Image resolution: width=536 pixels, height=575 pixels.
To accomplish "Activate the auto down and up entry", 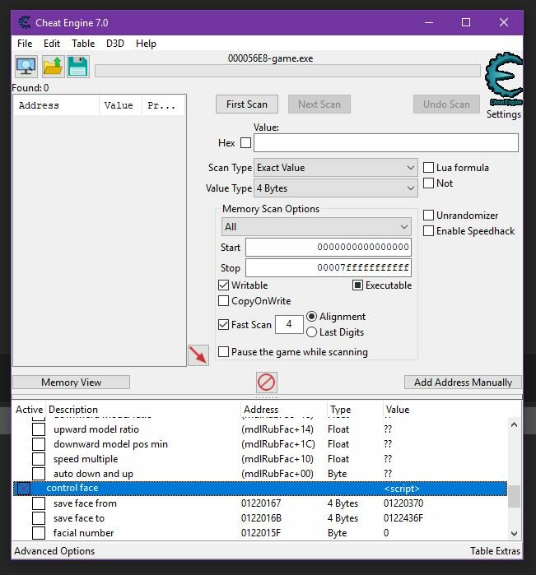I will (39, 474).
